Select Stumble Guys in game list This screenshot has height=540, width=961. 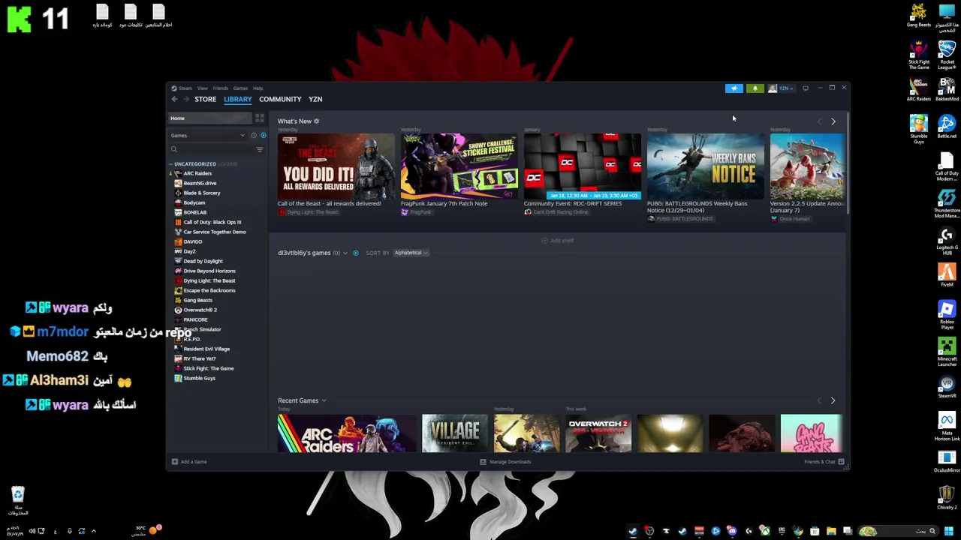coord(199,378)
